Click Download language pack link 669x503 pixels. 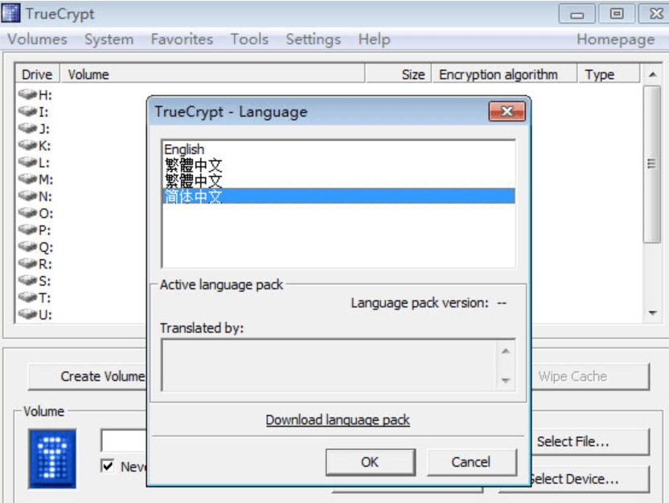pyautogui.click(x=338, y=420)
